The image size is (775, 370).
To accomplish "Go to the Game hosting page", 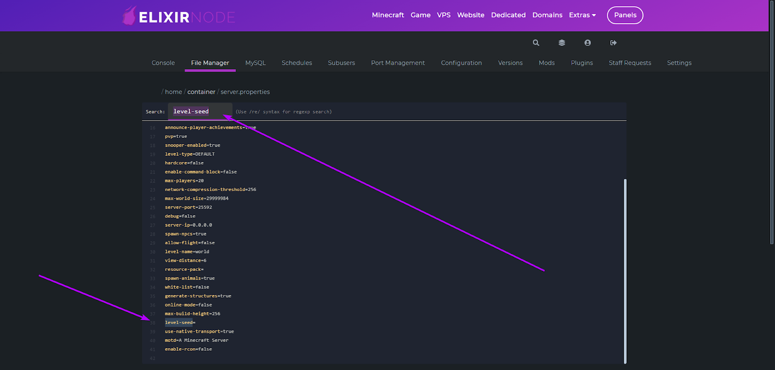I will click(x=420, y=15).
